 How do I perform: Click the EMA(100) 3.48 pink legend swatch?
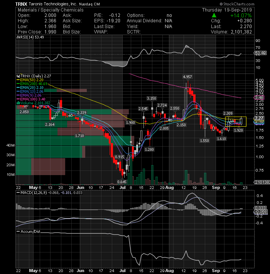(x=18, y=99)
